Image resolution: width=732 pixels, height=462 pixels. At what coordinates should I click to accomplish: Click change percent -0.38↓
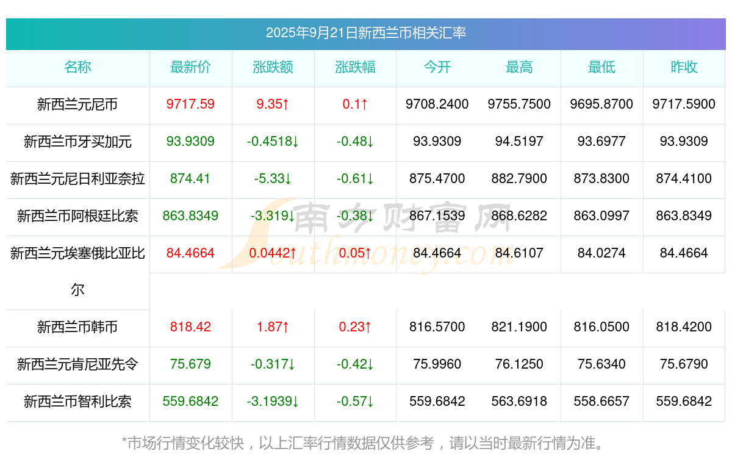click(355, 215)
